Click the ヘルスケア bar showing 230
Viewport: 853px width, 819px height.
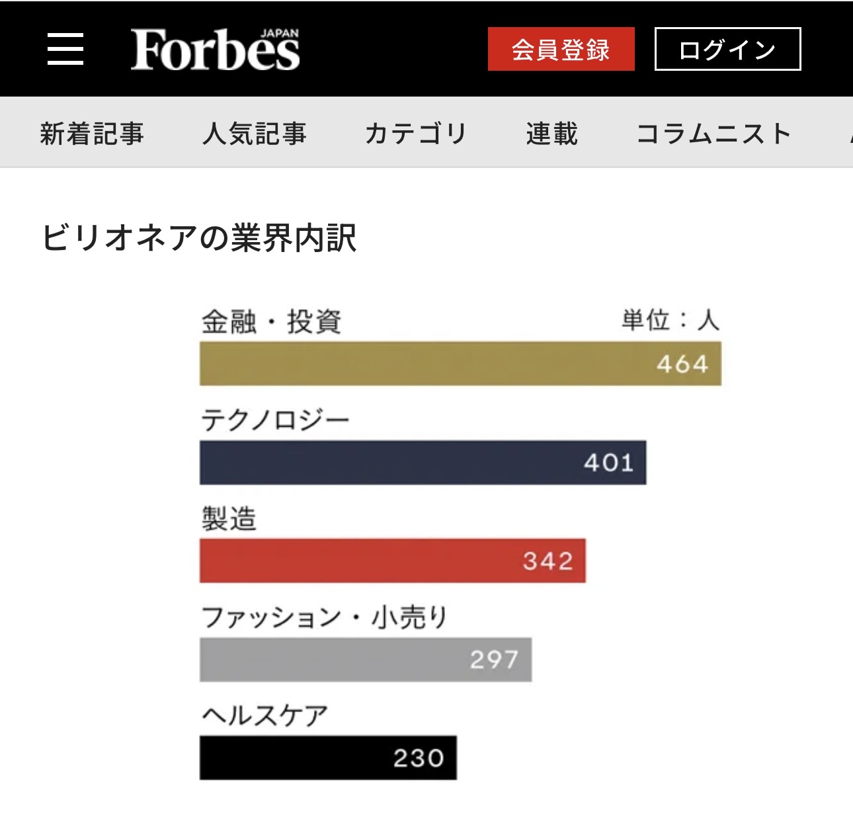327,758
